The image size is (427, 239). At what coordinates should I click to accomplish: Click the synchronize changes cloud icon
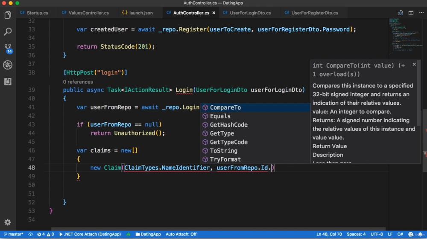30,234
